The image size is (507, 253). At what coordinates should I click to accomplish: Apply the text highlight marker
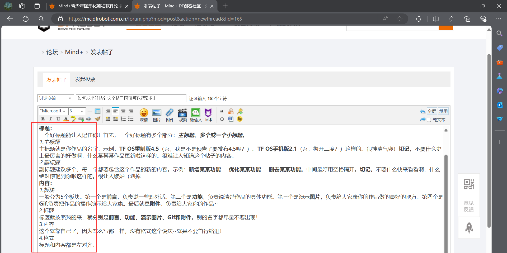click(73, 119)
